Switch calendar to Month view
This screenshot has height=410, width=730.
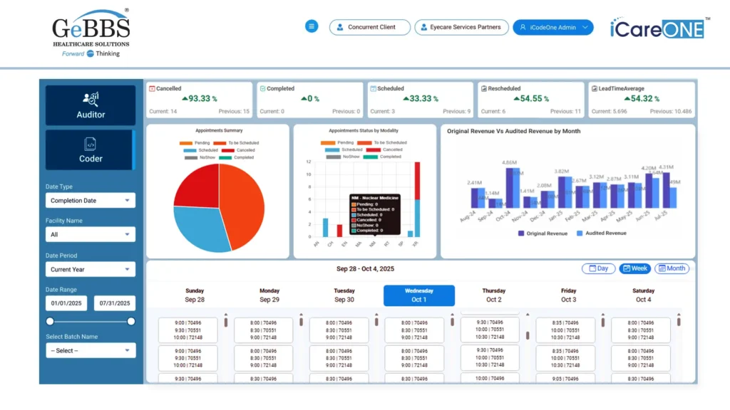(x=672, y=268)
